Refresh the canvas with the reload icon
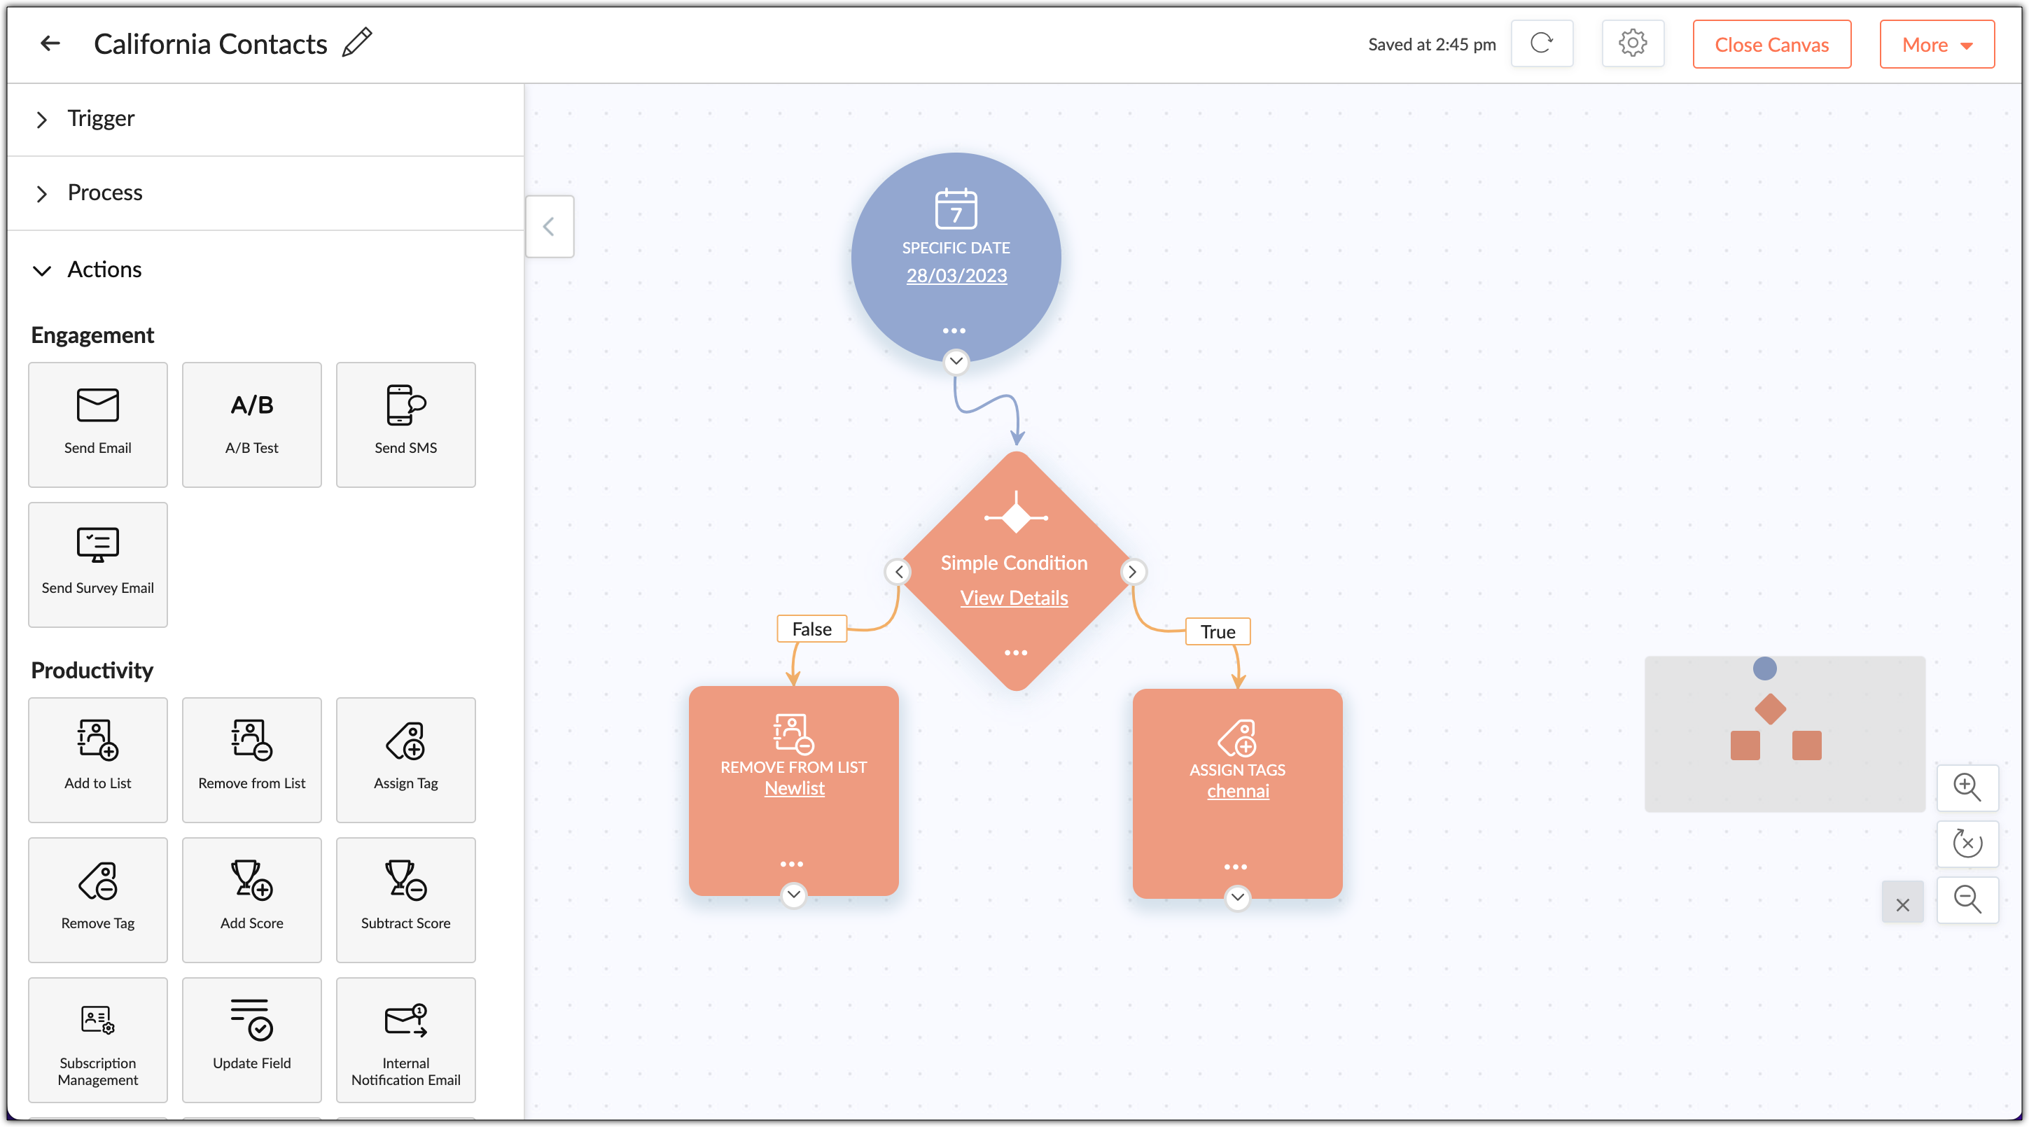The width and height of the screenshot is (2029, 1127). point(1542,43)
